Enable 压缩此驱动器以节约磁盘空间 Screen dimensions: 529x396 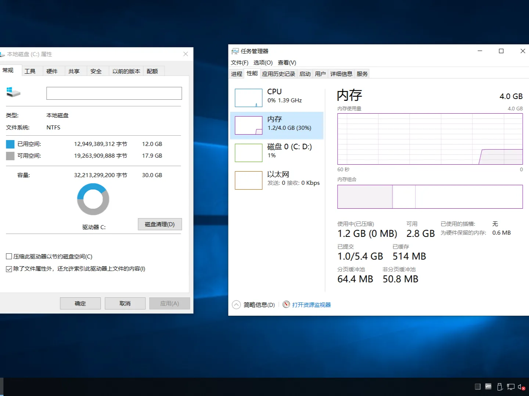point(9,256)
